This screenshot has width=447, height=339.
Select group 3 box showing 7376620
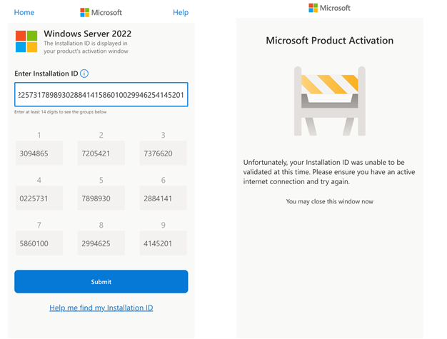pos(163,153)
